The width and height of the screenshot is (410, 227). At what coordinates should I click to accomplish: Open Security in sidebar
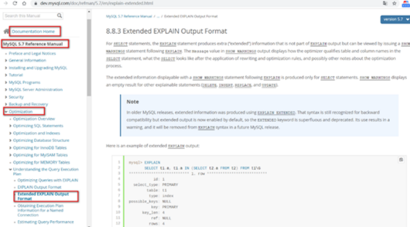point(16,97)
